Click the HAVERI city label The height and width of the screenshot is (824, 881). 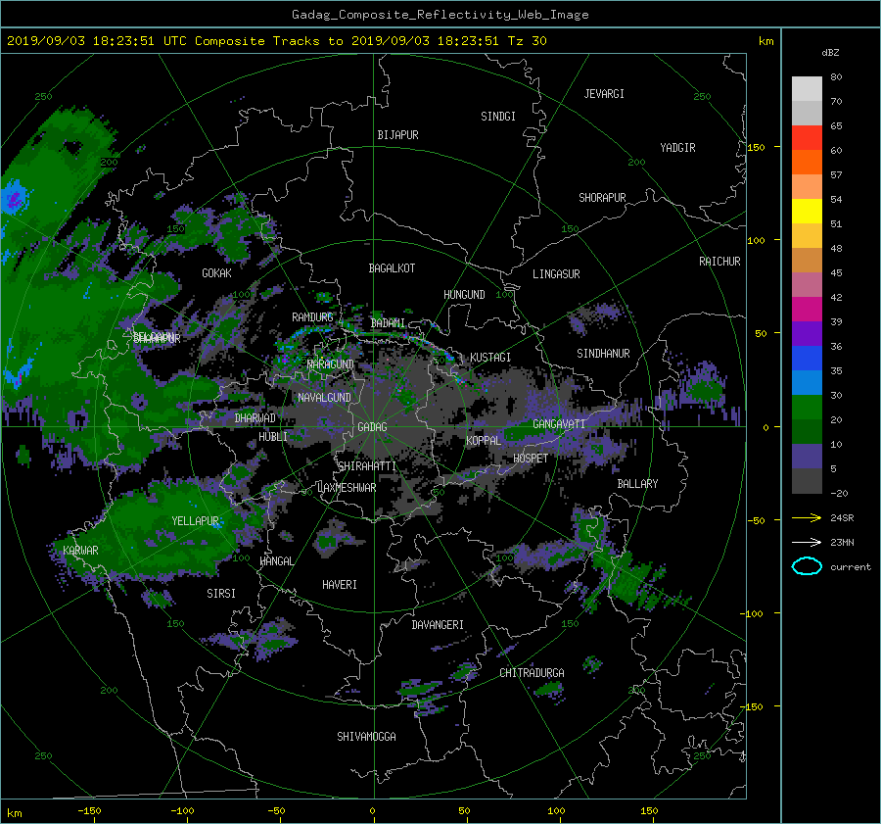pyautogui.click(x=340, y=585)
